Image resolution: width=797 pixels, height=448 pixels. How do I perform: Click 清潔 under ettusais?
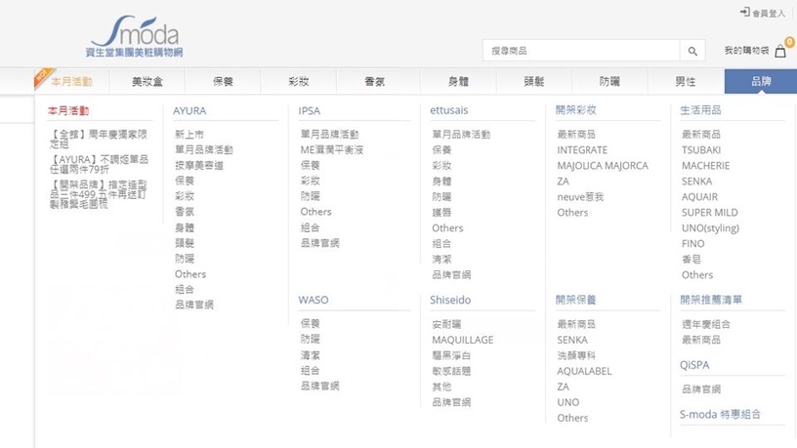[x=441, y=259]
